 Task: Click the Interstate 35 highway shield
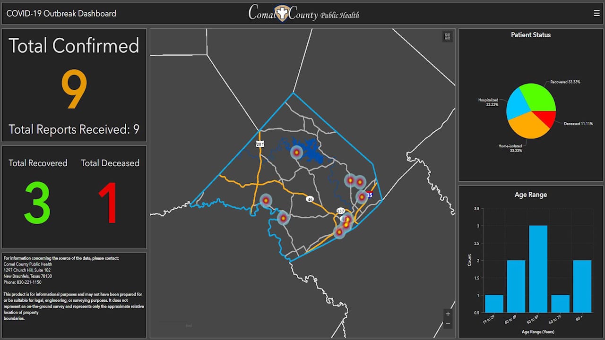tap(369, 195)
